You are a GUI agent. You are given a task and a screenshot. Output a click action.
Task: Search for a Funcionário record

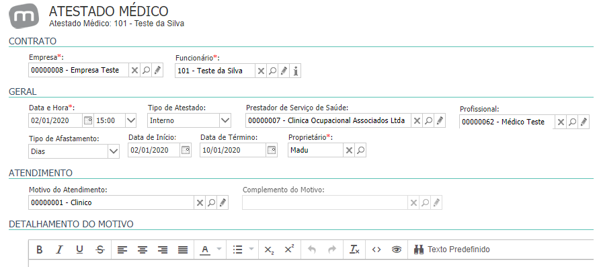click(272, 71)
